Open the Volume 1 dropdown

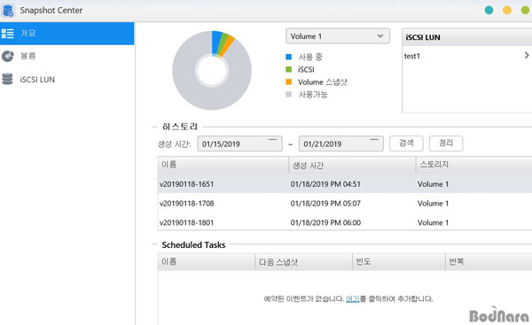(338, 36)
